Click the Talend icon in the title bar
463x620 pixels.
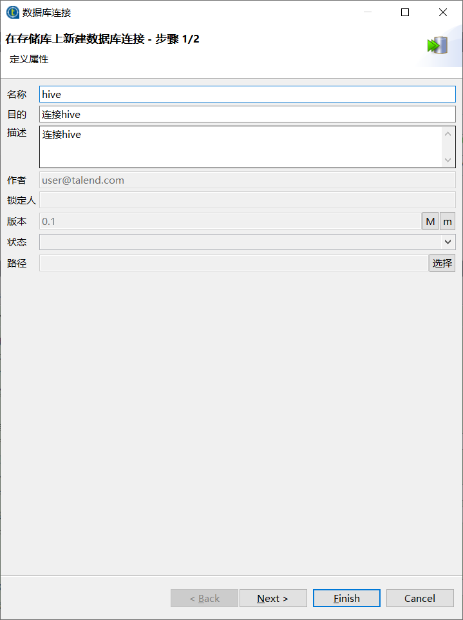(12, 12)
